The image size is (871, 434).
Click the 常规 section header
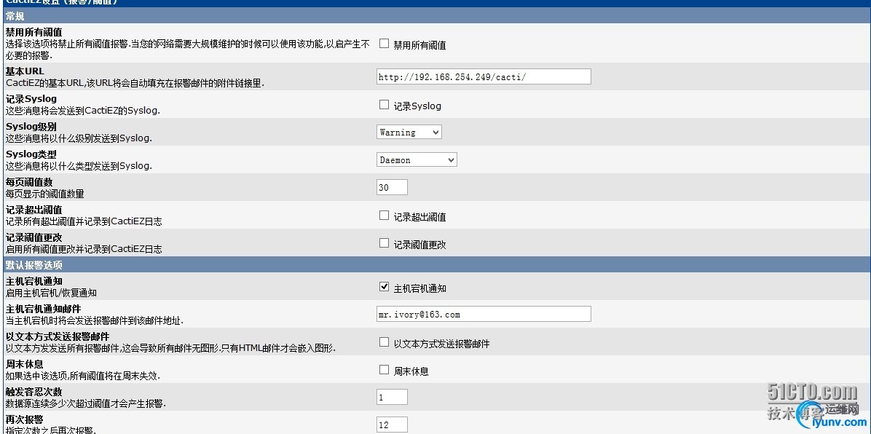click(435, 16)
